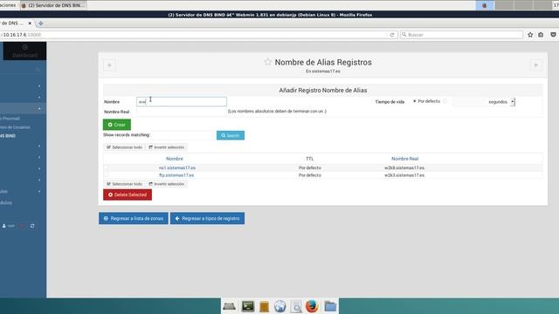Reload the page with the address bar refresh icon

[x=392, y=35]
